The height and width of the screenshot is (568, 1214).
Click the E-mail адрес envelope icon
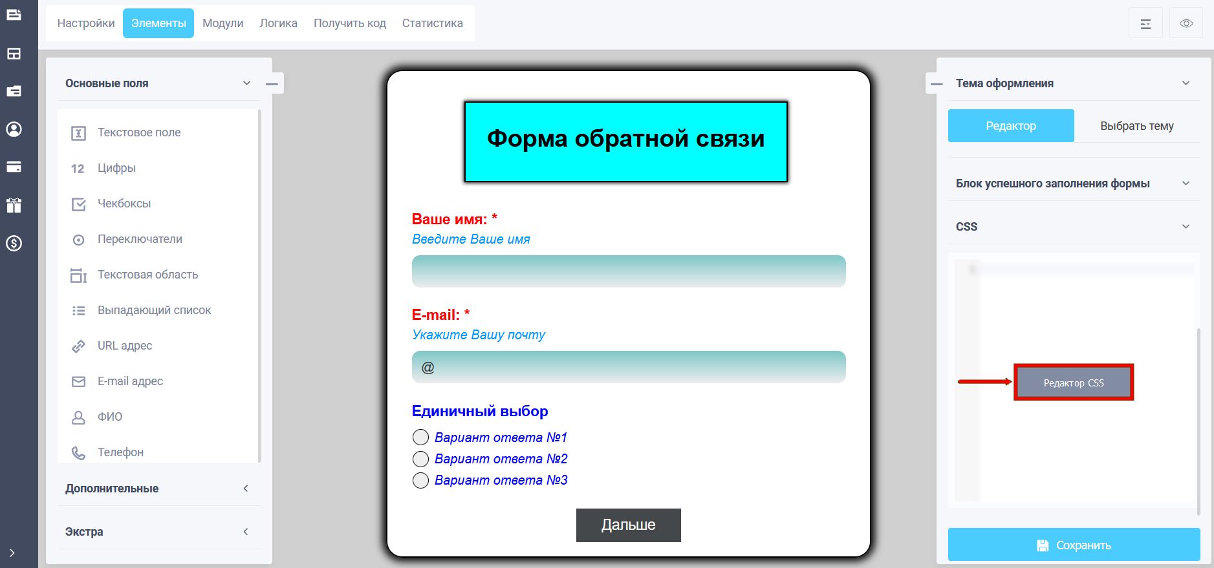point(78,382)
